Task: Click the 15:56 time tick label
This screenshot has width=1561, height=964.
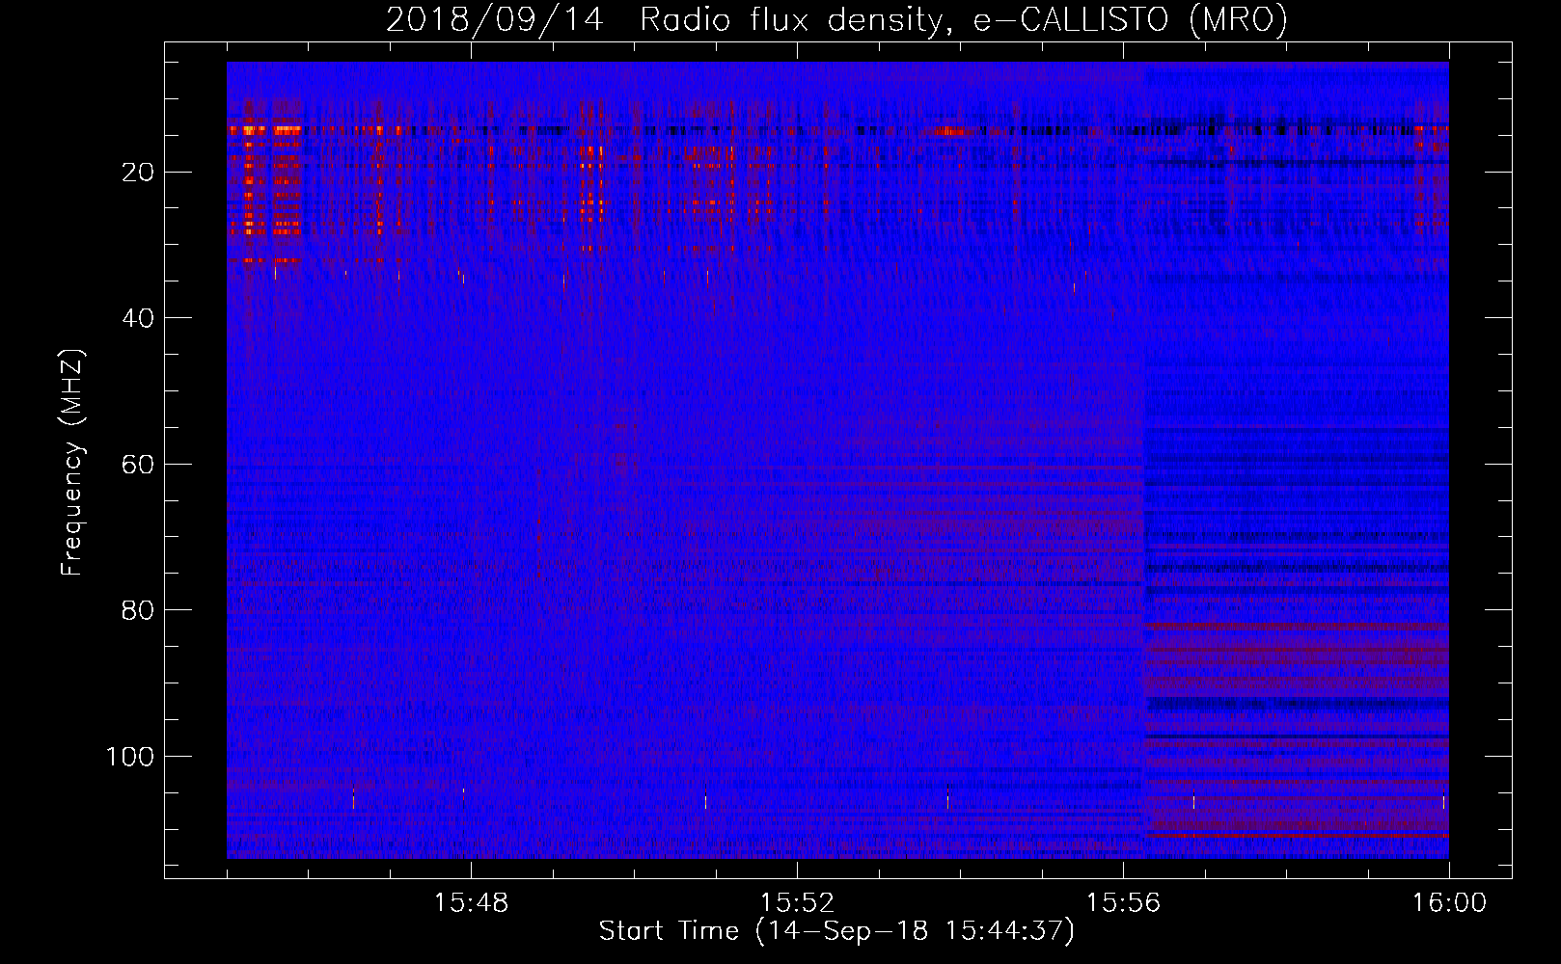Action: click(1123, 903)
